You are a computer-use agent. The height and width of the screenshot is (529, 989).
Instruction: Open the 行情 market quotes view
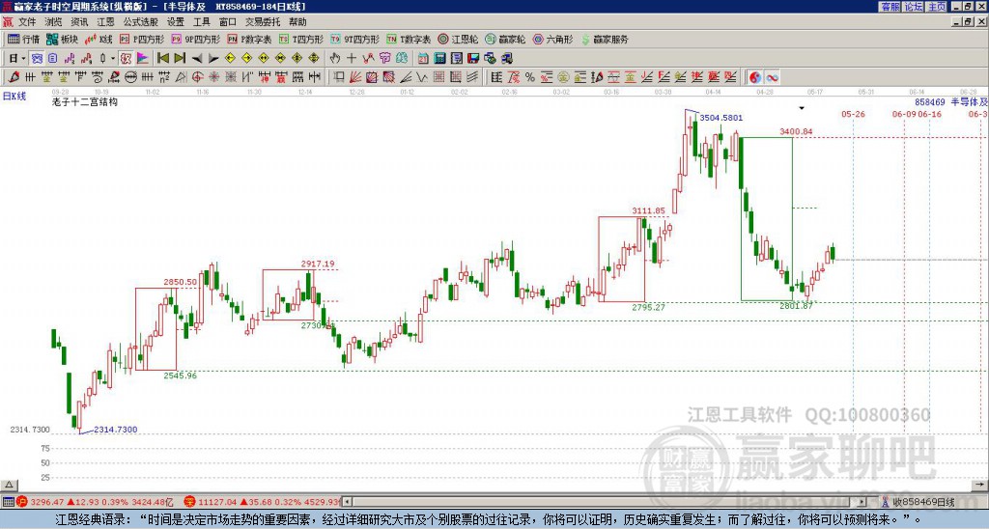[24, 39]
